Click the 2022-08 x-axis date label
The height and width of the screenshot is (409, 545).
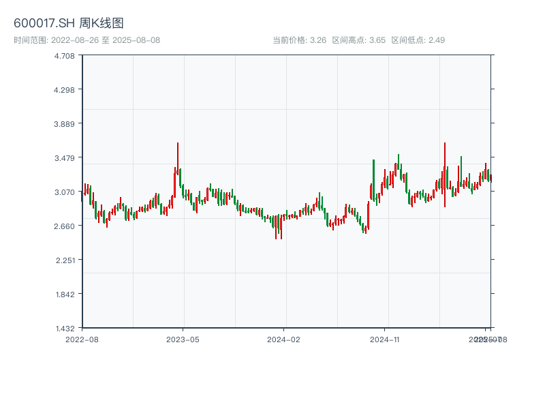click(x=82, y=339)
